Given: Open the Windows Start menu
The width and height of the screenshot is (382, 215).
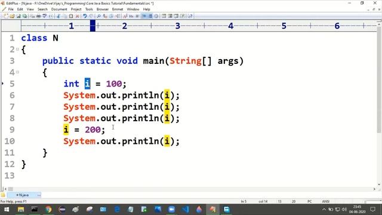Looking at the screenshot, I should coord(7,210).
